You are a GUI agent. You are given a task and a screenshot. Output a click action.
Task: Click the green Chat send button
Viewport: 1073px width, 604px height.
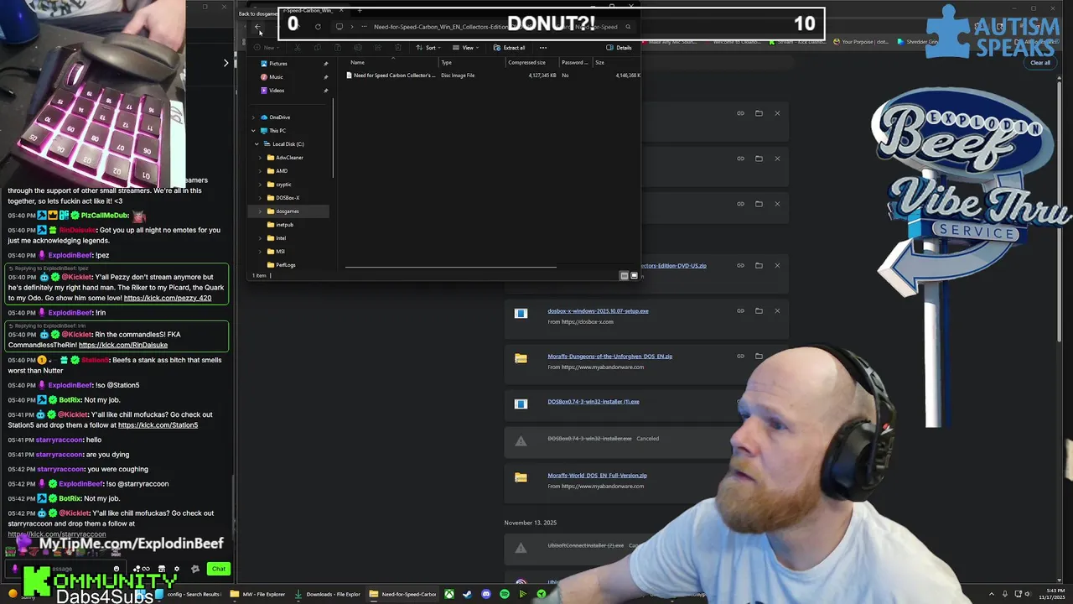(219, 569)
